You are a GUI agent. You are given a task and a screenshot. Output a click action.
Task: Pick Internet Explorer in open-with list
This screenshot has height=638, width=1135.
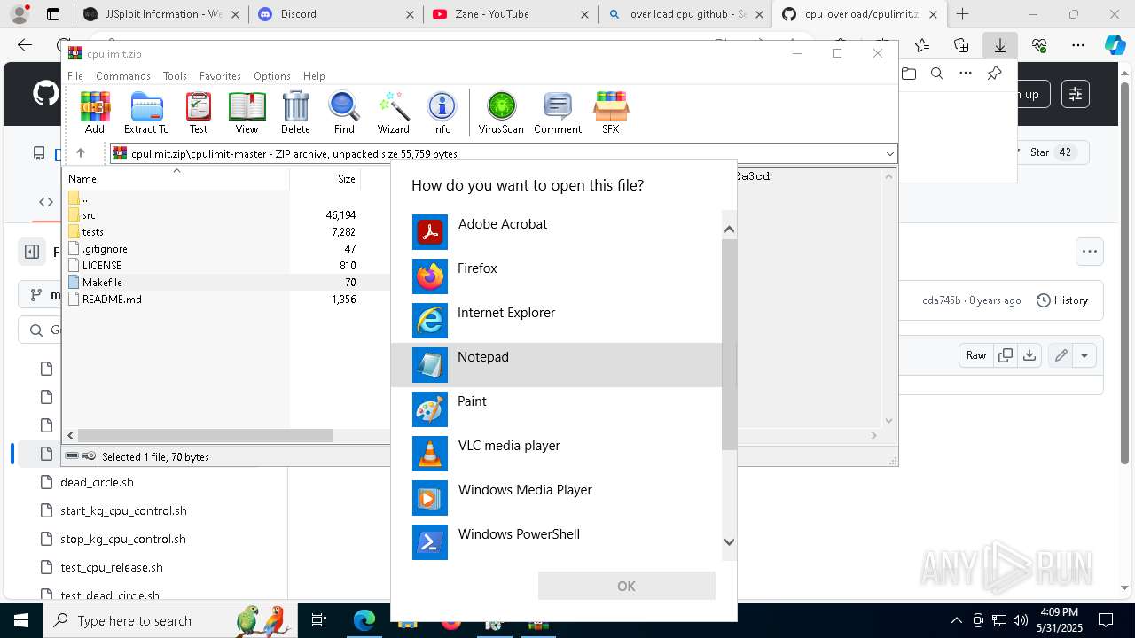point(557,321)
